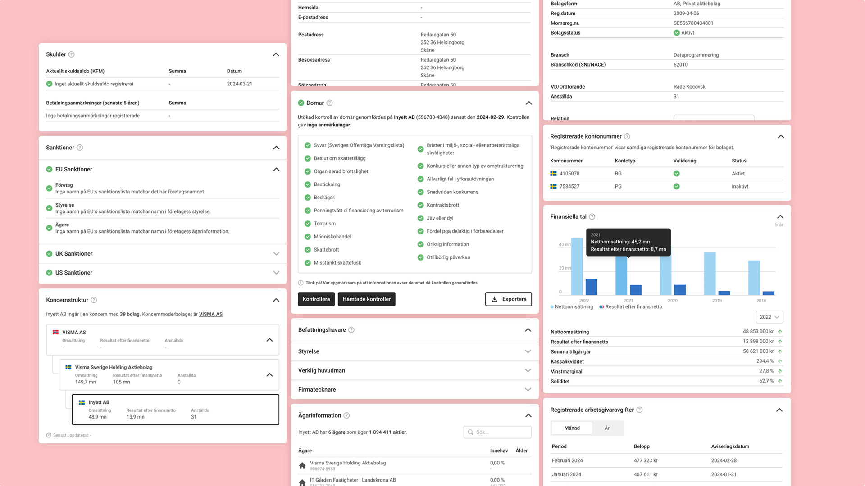Click green check icon for UK Sanktioner
865x486 pixels.
click(49, 254)
